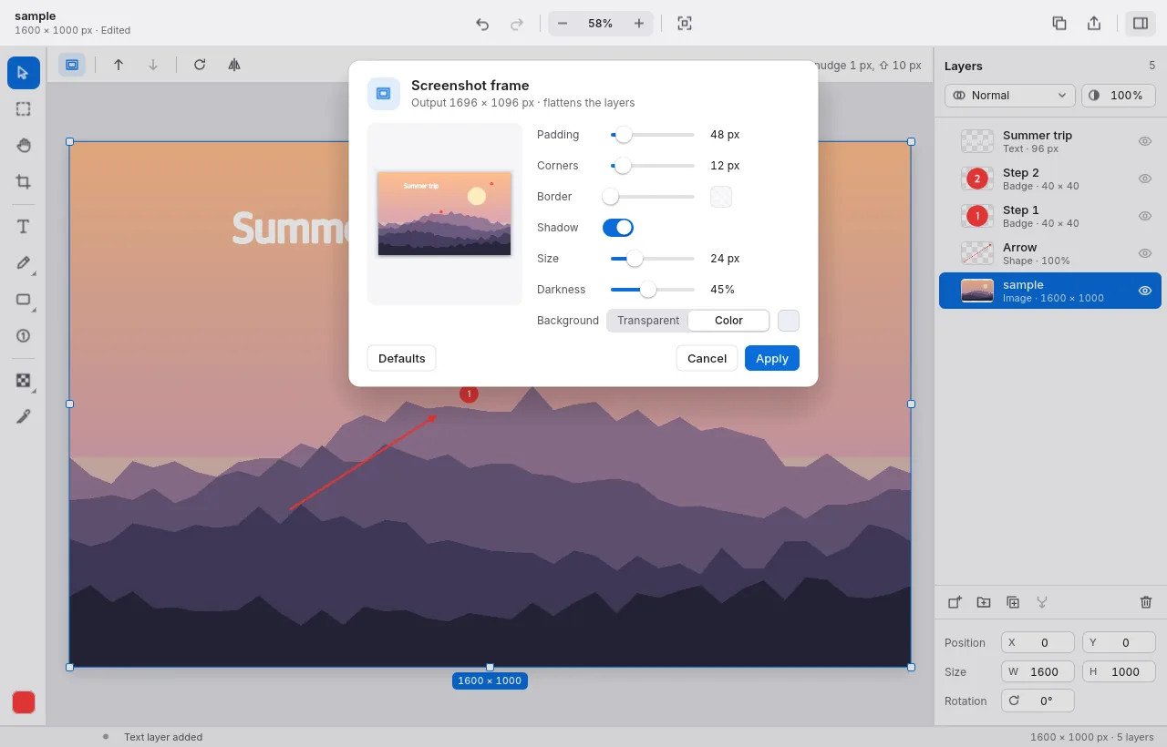Toggle the right sidebar panel icon

tap(1141, 24)
